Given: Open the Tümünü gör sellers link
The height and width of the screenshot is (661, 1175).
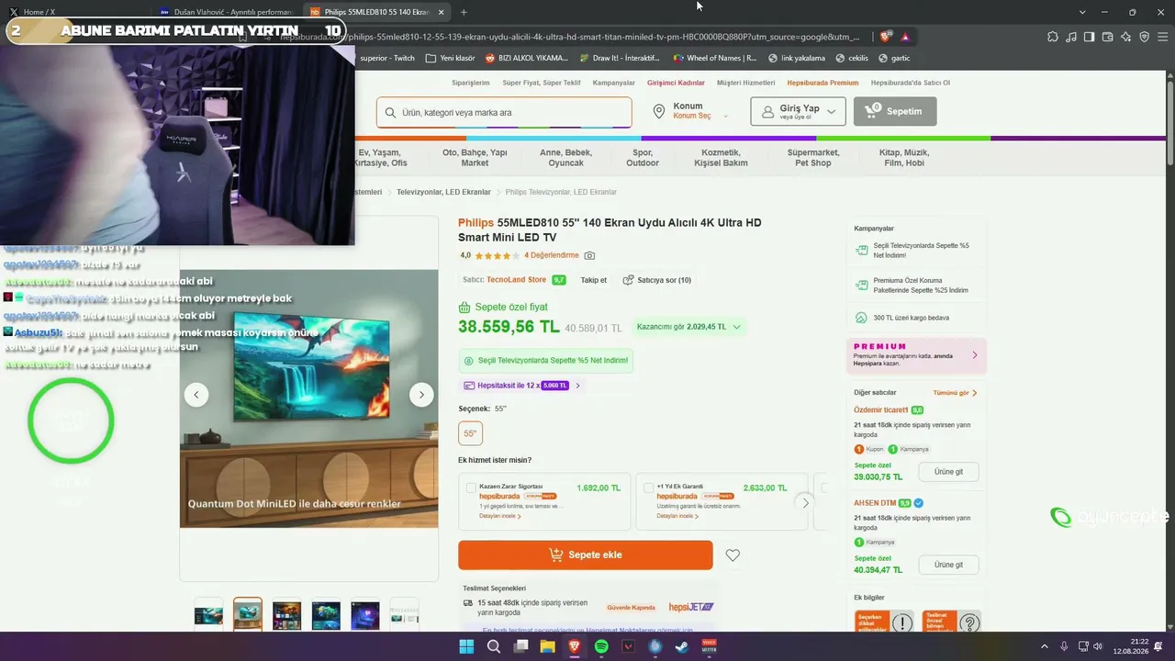Looking at the screenshot, I should (955, 392).
